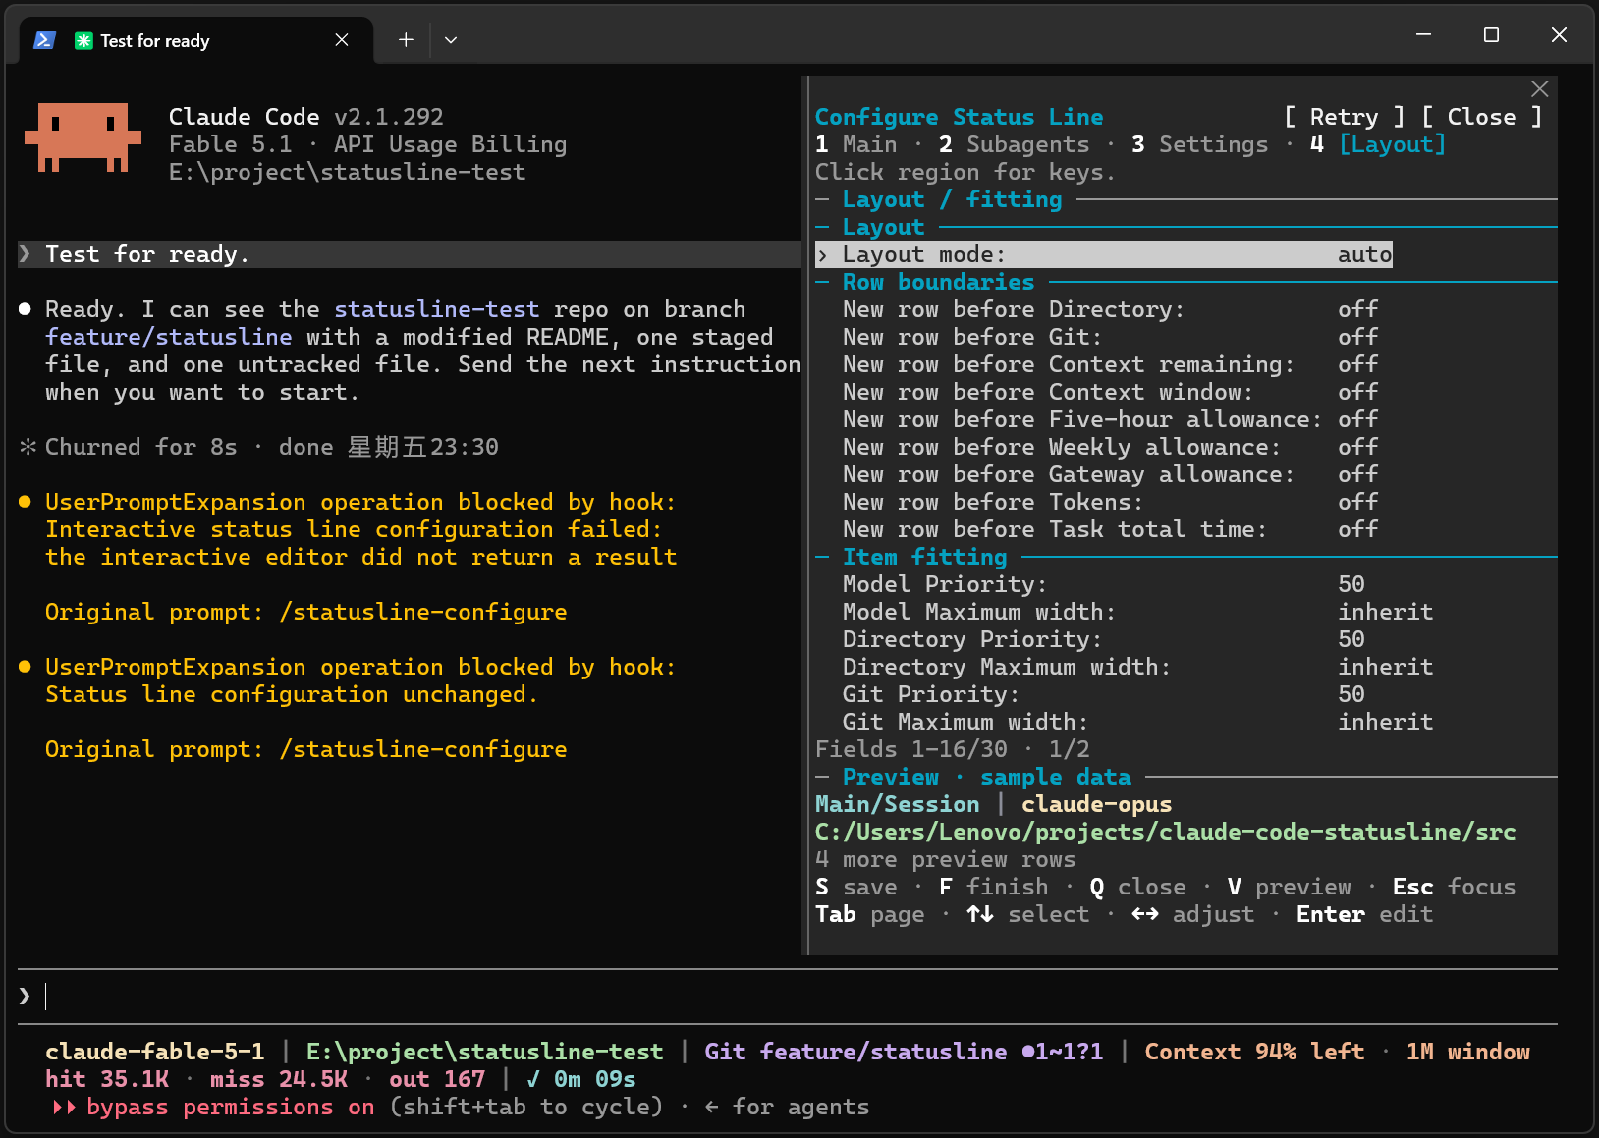The height and width of the screenshot is (1138, 1599).
Task: Open a new terminal tab with plus button
Action: click(406, 40)
